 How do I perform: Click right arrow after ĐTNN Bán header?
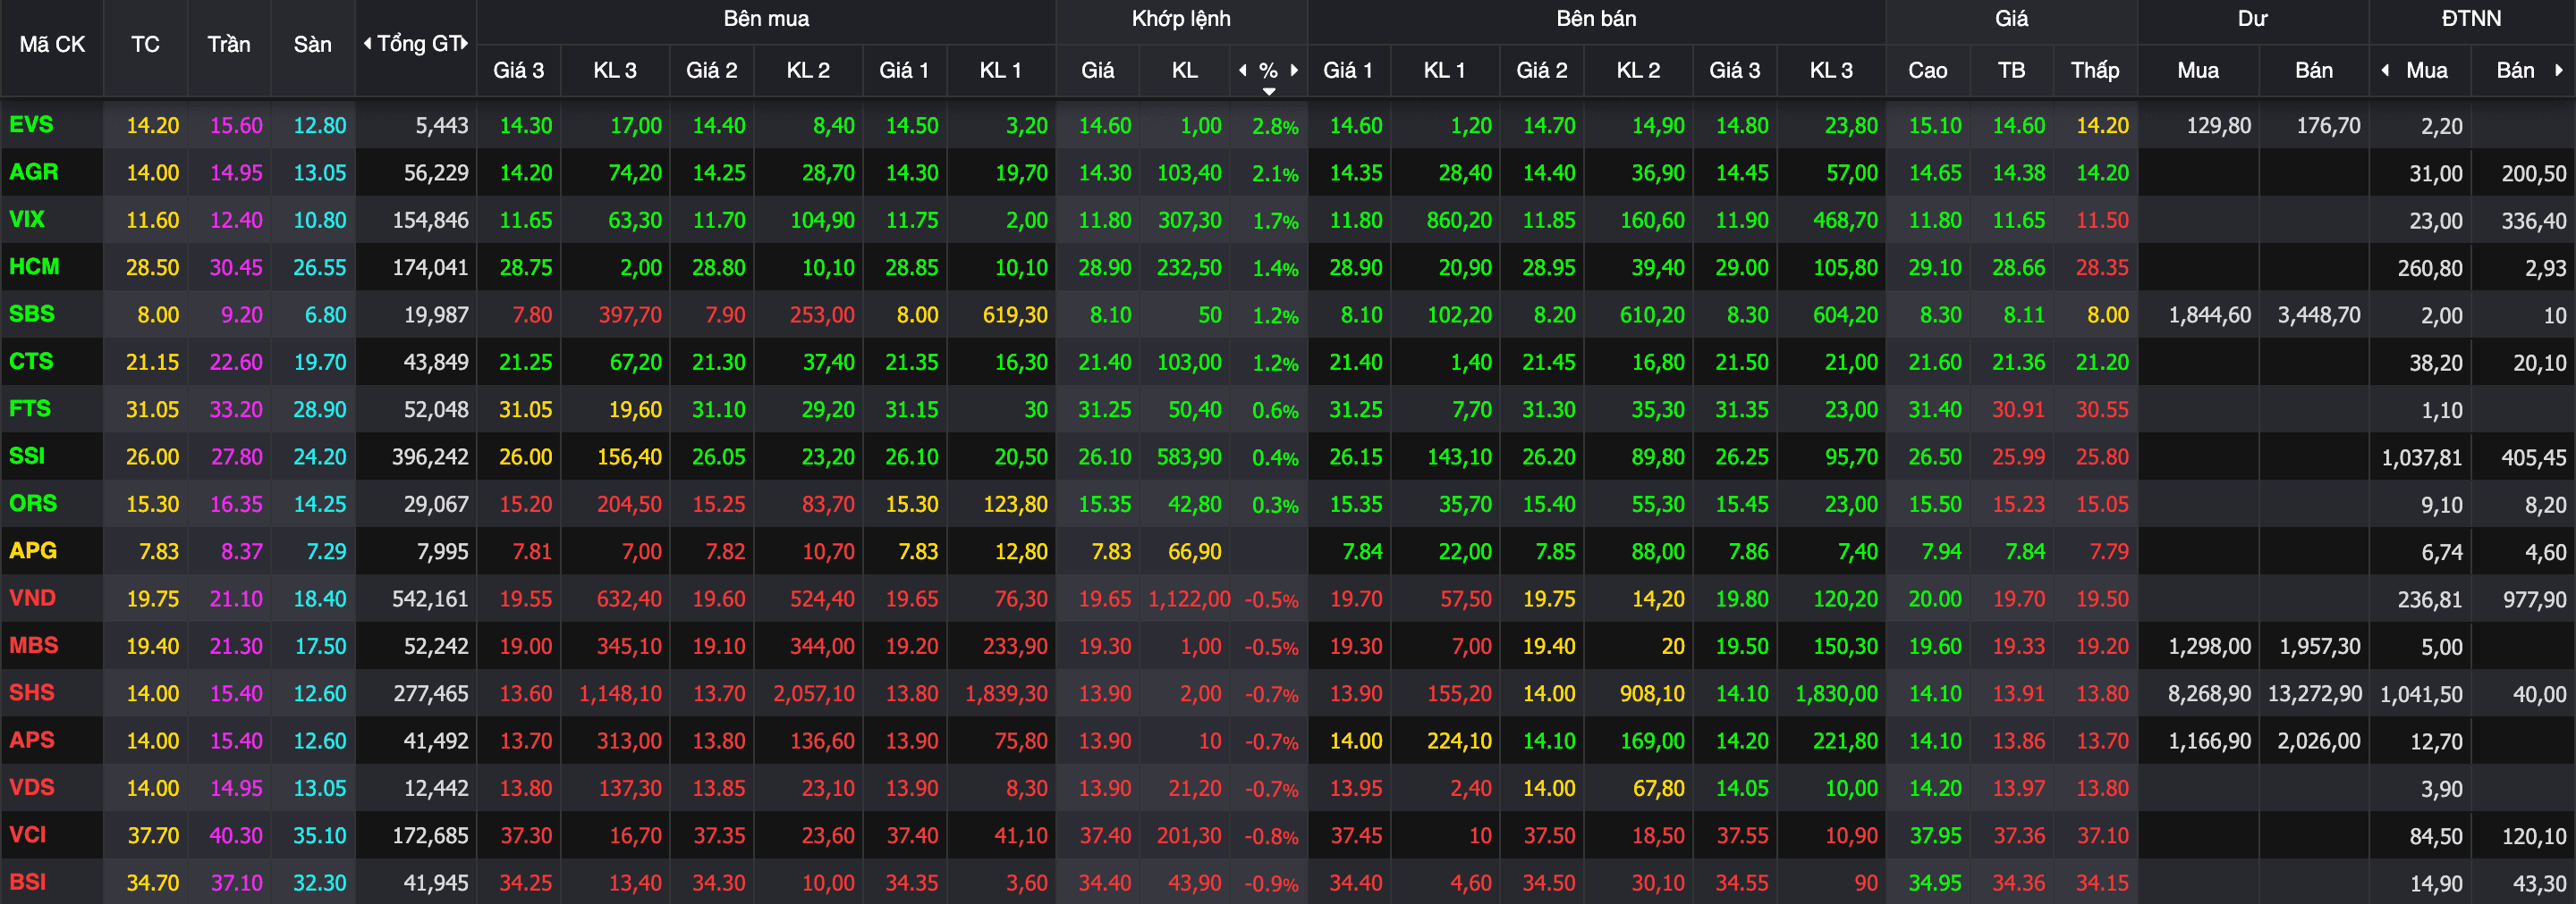[2559, 70]
